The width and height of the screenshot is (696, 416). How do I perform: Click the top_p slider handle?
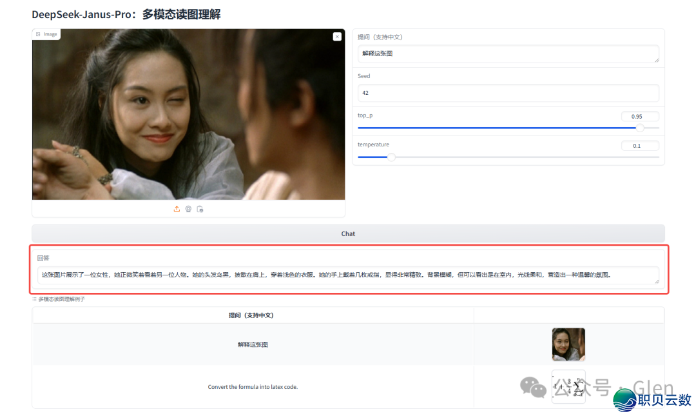[x=640, y=128]
